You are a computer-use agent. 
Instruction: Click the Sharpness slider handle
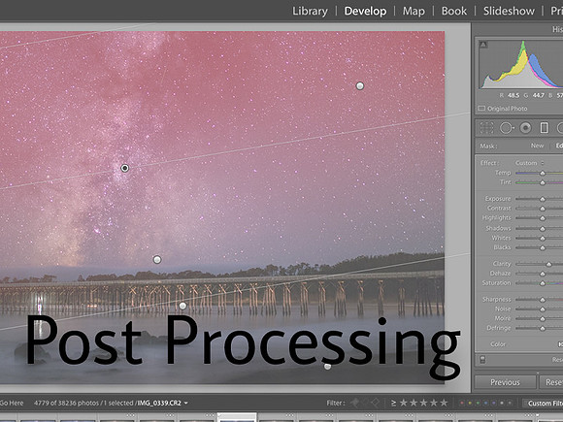(x=543, y=300)
